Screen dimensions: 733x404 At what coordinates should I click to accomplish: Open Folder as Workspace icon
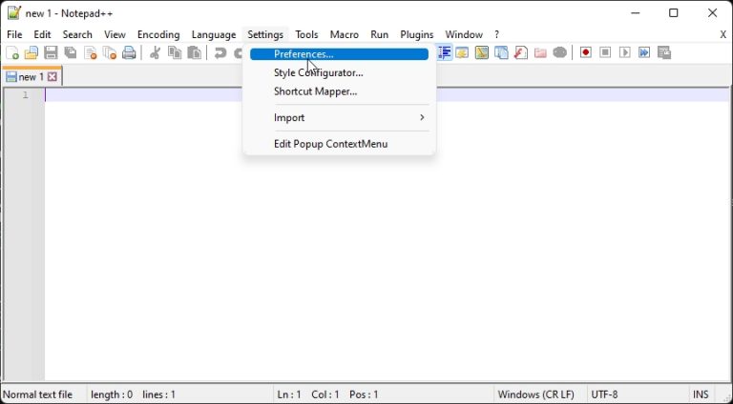coord(540,52)
